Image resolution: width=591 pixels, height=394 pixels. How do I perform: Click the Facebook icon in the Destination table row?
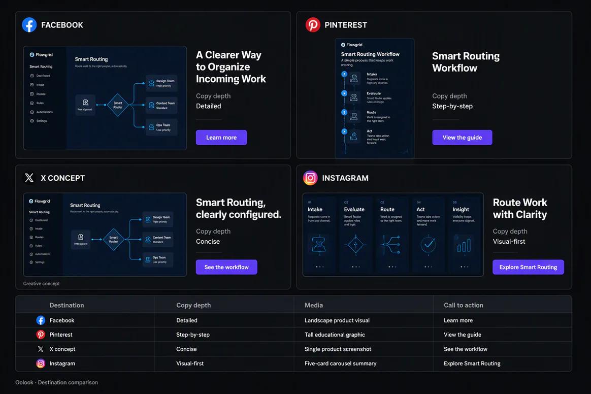coord(41,320)
